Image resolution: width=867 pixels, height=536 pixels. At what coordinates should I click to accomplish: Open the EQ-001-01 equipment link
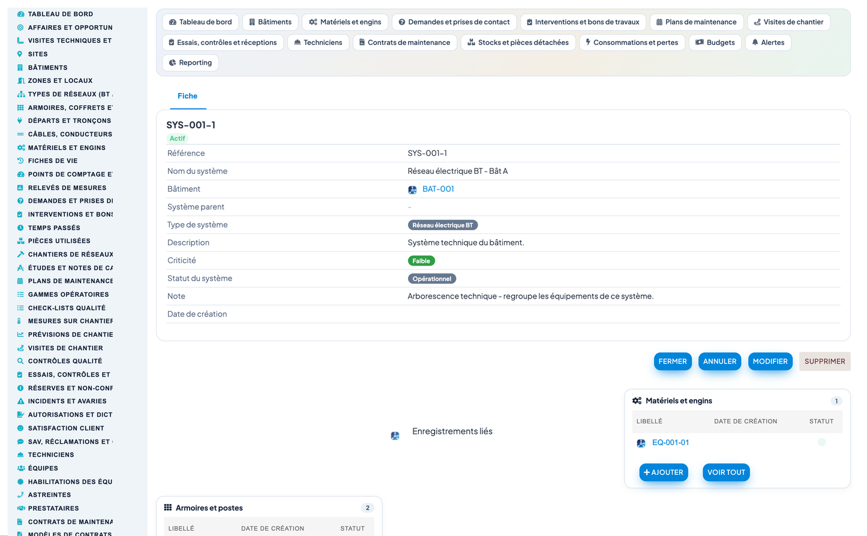coord(671,442)
